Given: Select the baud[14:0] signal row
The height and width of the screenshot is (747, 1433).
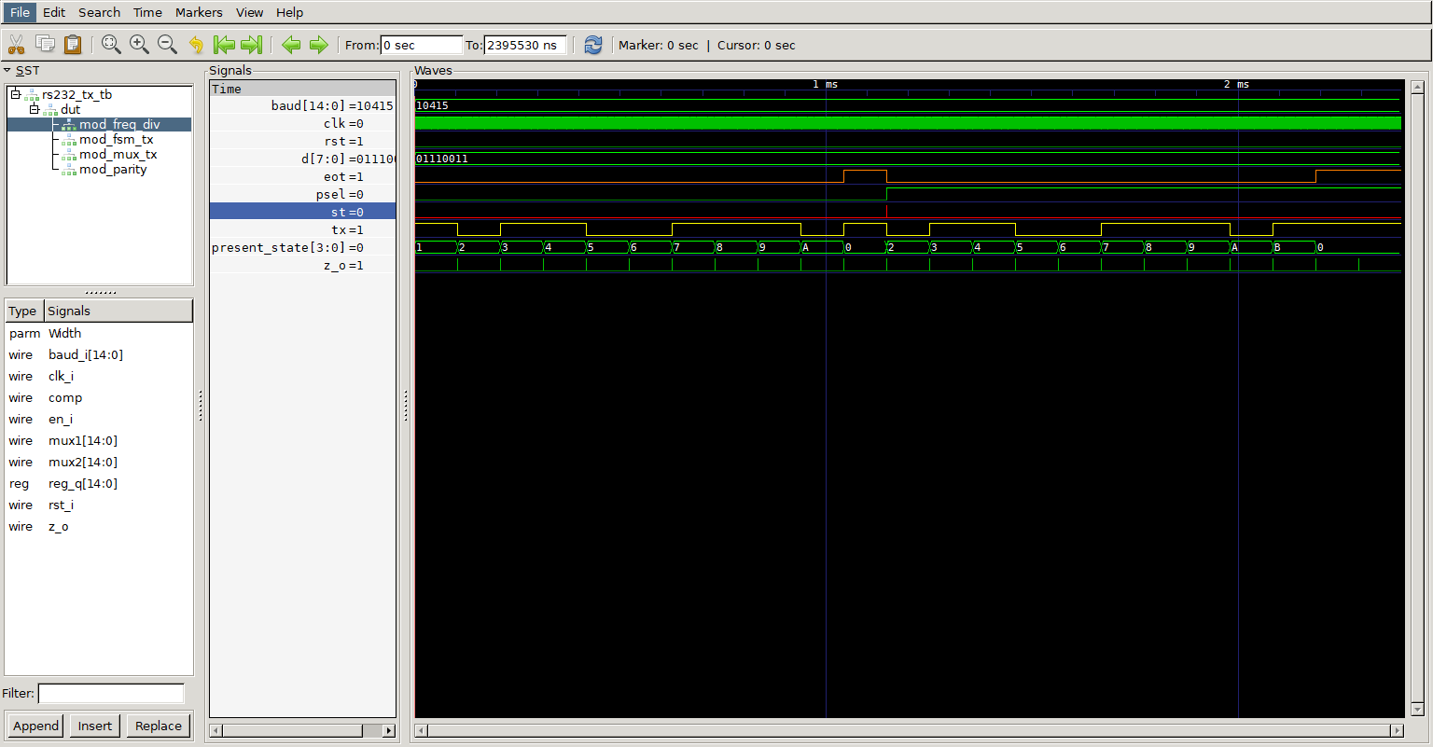Looking at the screenshot, I should (302, 105).
